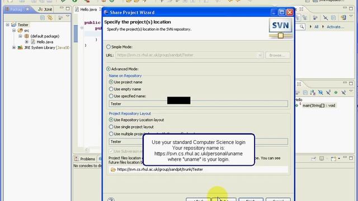Select Use multiple projects layout radio

coord(111,134)
